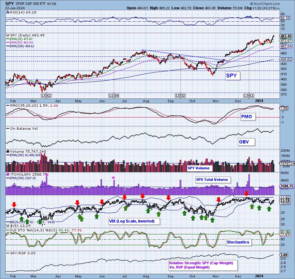295x279 pixels.
Task: Click the purple bar icon before !TOVOLSPX
Action: pos(8,174)
